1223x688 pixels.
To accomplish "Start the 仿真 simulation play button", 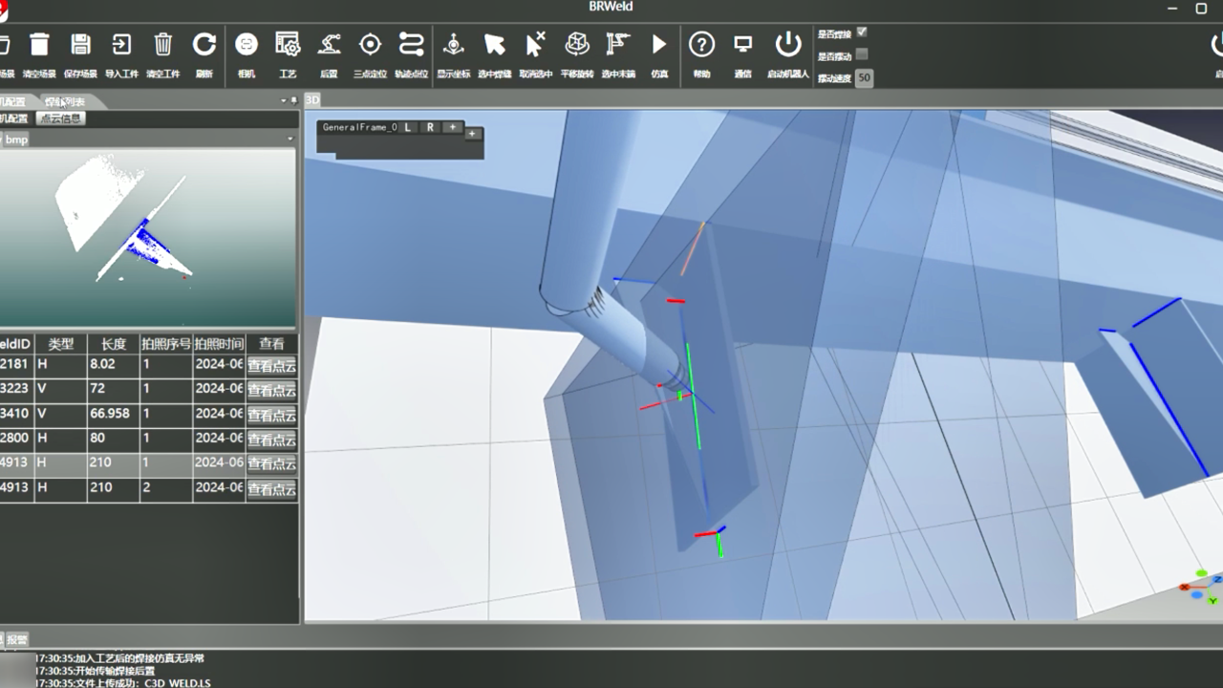I will click(659, 45).
